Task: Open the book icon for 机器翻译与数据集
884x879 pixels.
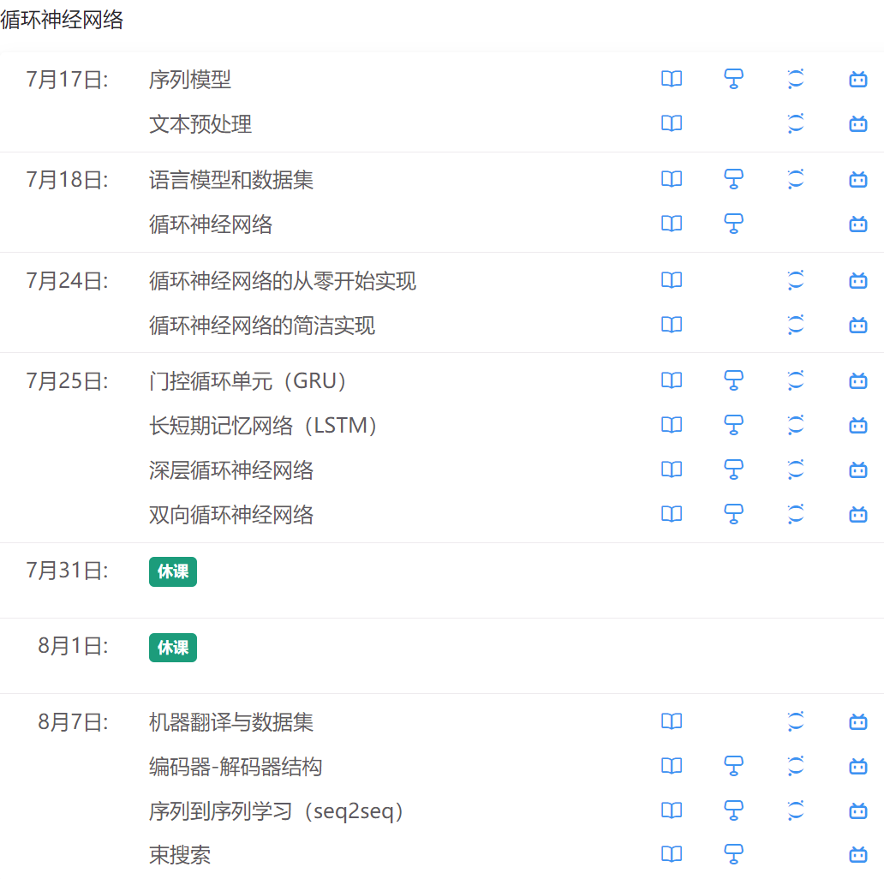Action: point(672,721)
